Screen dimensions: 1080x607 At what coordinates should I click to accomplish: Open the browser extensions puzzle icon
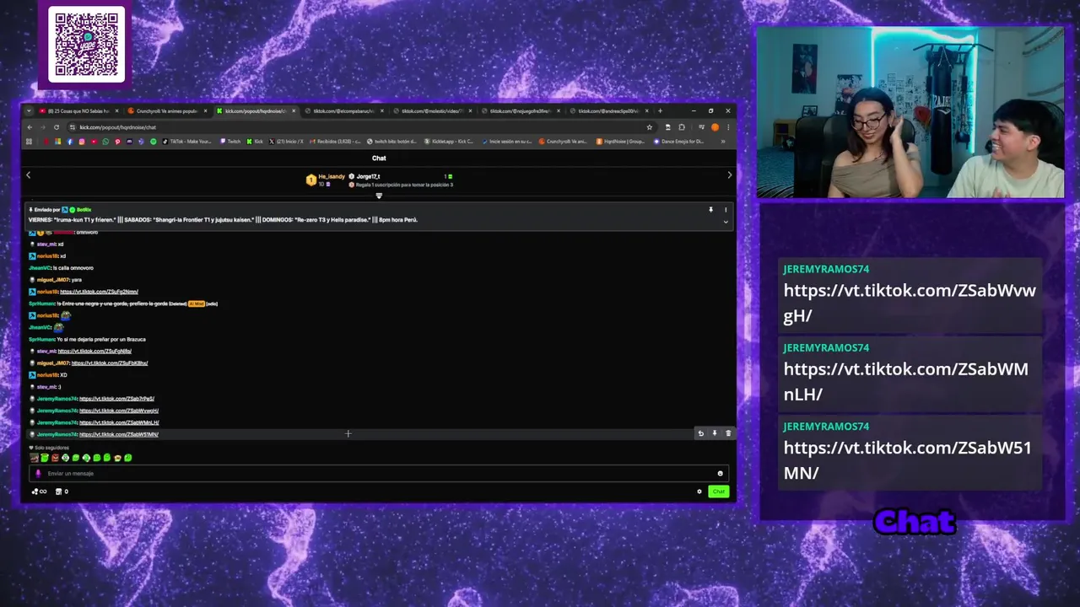pyautogui.click(x=682, y=127)
